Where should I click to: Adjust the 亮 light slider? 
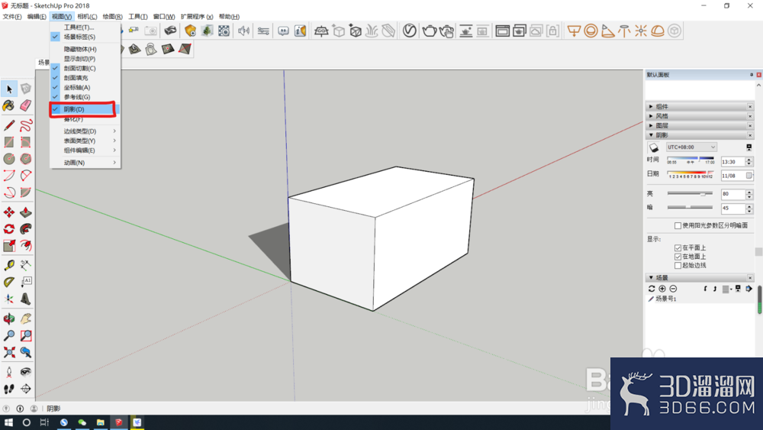point(690,194)
